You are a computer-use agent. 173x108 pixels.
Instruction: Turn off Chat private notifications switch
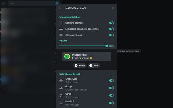pyautogui.click(x=111, y=80)
